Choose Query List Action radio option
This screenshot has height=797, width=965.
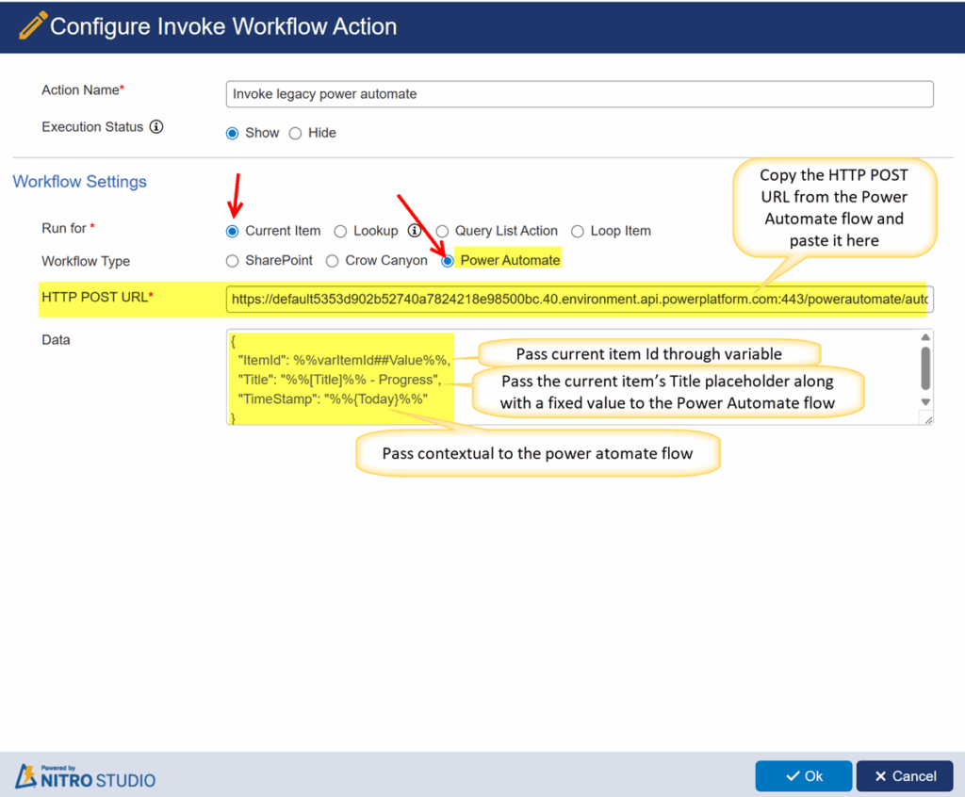pos(442,231)
